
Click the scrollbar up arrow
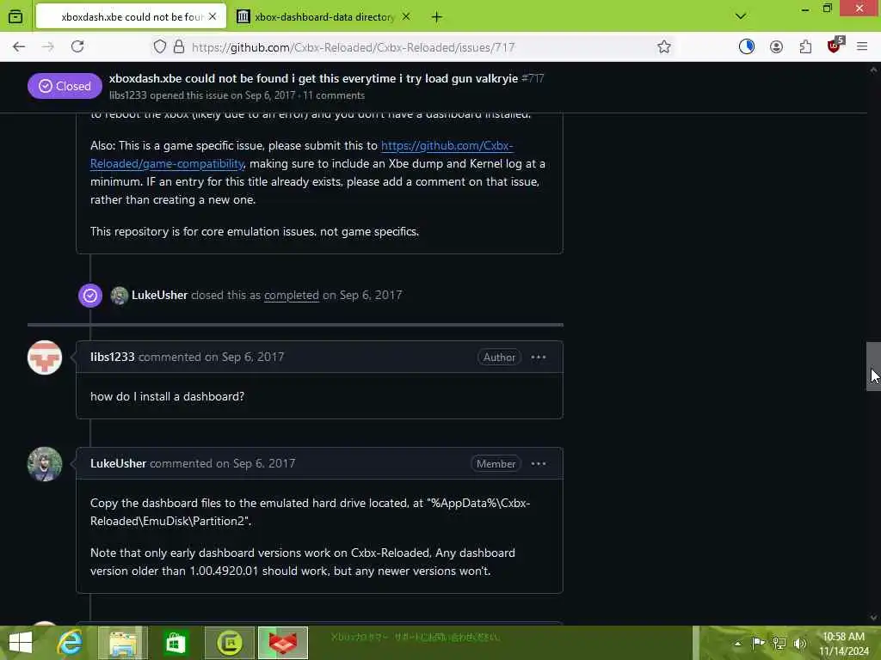click(873, 70)
